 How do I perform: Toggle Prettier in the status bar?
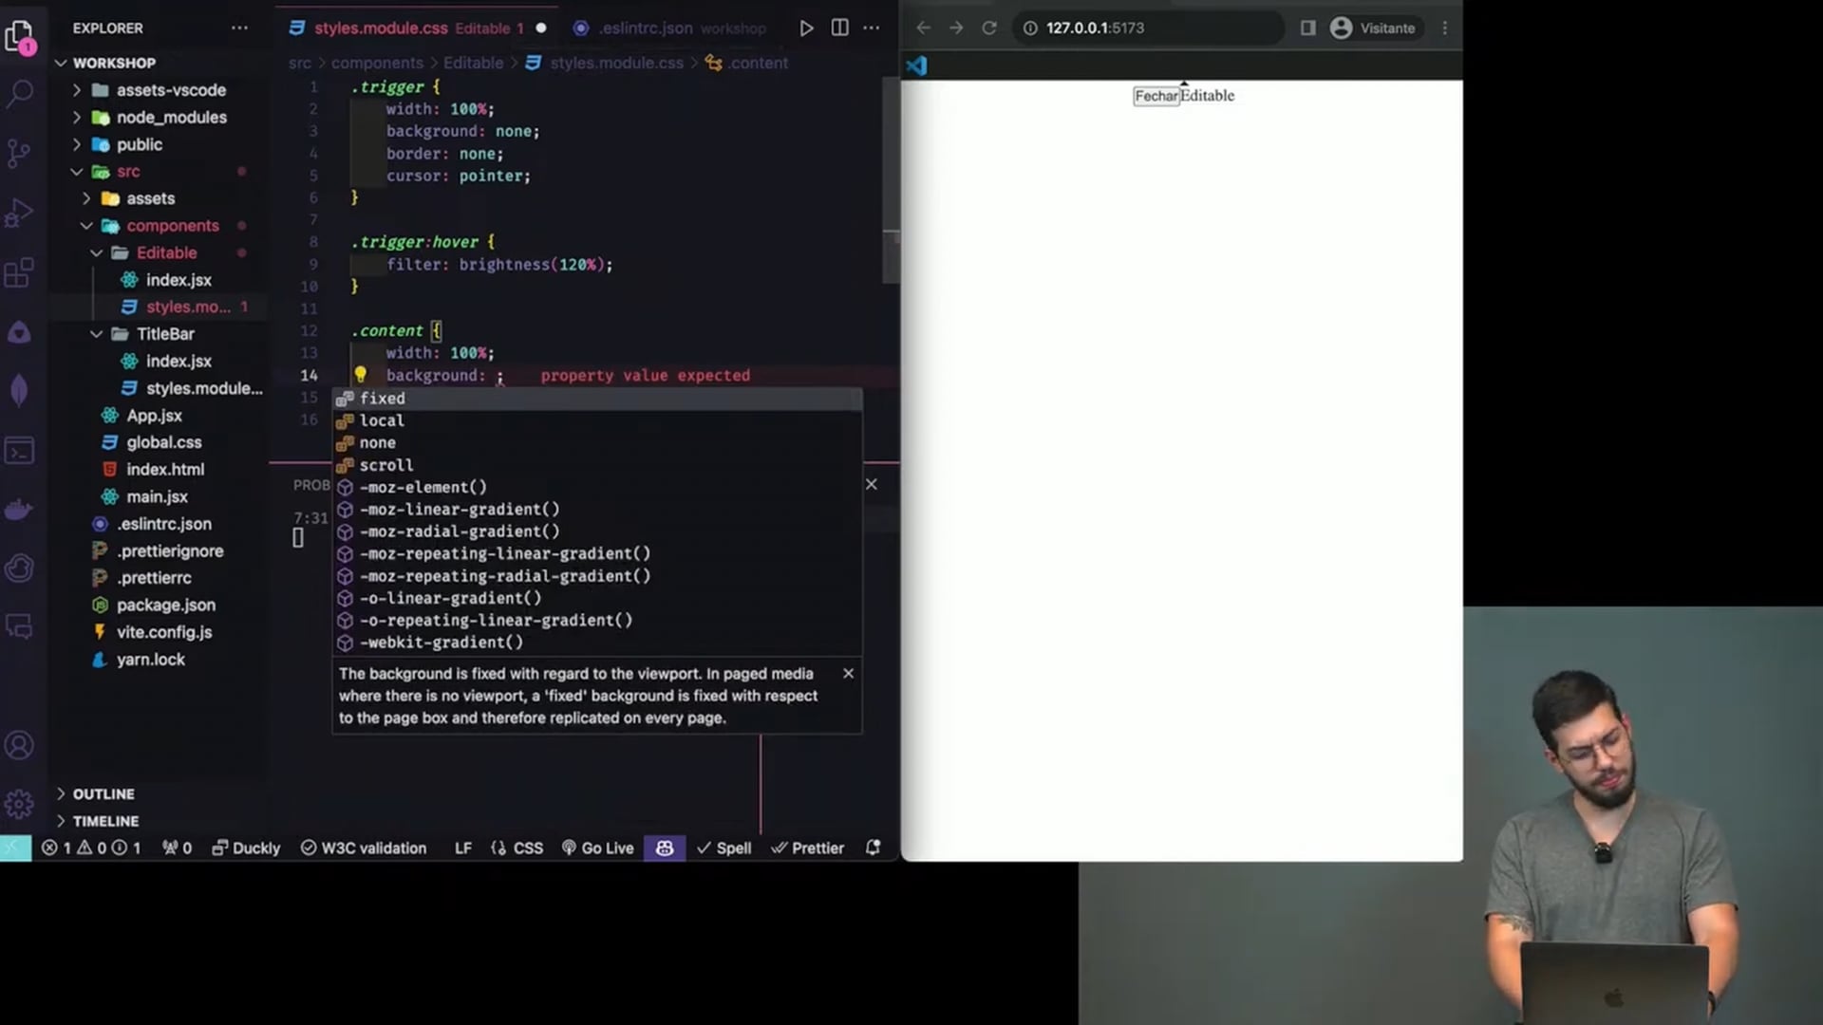[807, 848]
